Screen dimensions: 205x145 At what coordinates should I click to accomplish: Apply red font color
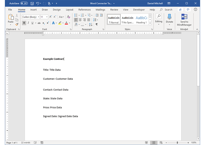[66, 23]
